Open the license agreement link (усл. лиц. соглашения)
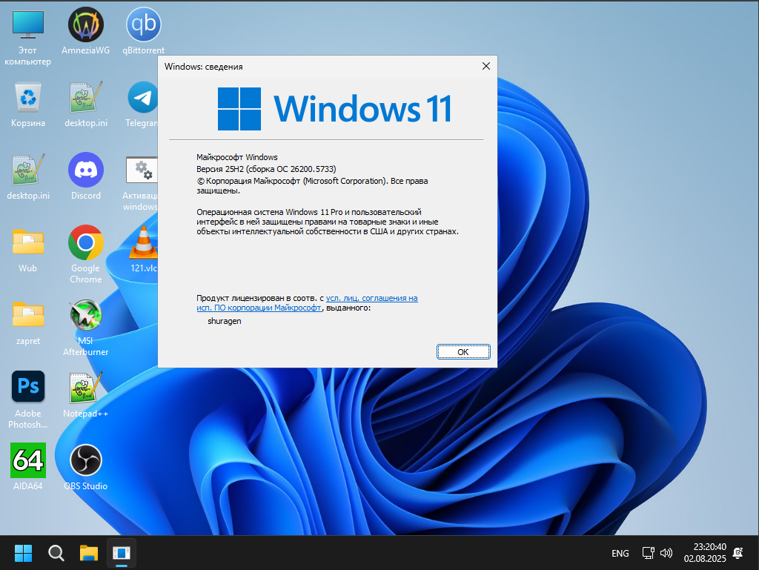 pos(307,303)
